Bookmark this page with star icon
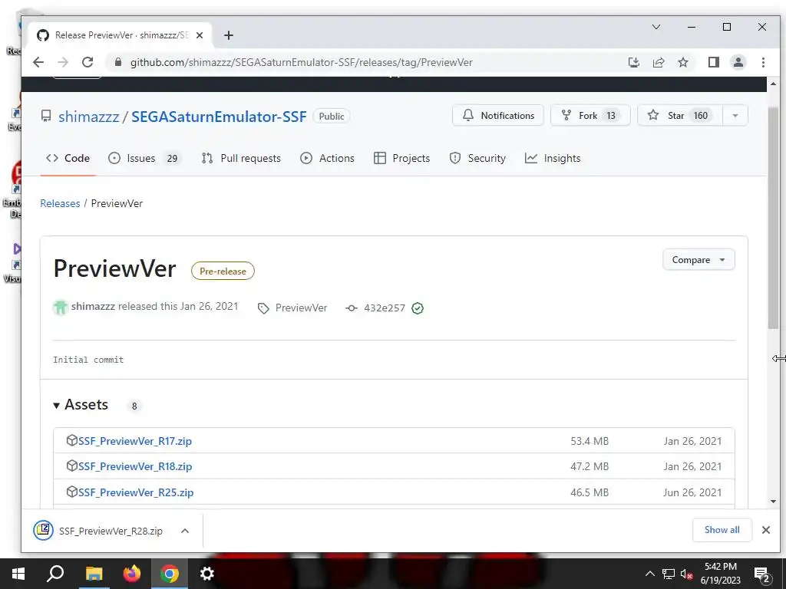The height and width of the screenshot is (589, 786). [x=682, y=62]
